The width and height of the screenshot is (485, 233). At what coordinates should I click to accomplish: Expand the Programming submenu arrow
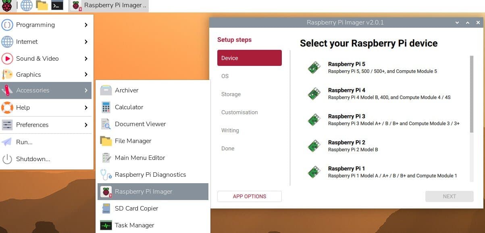86,25
